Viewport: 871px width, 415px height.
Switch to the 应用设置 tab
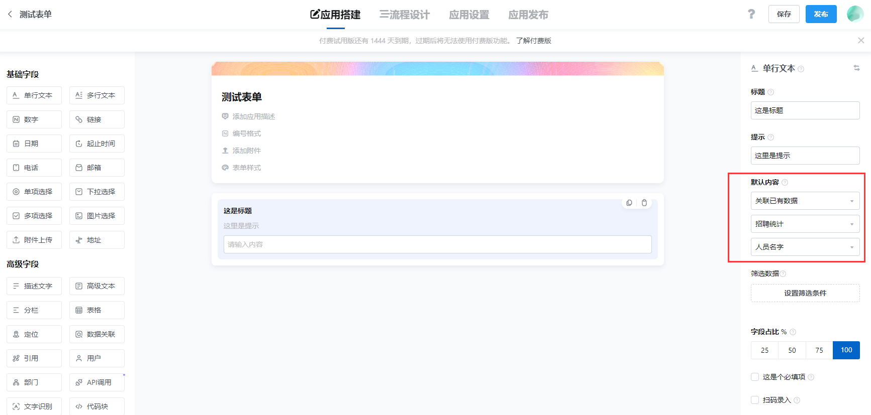tap(469, 15)
